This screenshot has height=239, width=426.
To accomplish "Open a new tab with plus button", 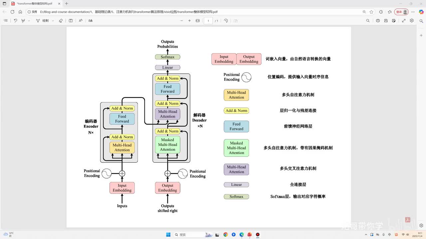I will [67, 4].
